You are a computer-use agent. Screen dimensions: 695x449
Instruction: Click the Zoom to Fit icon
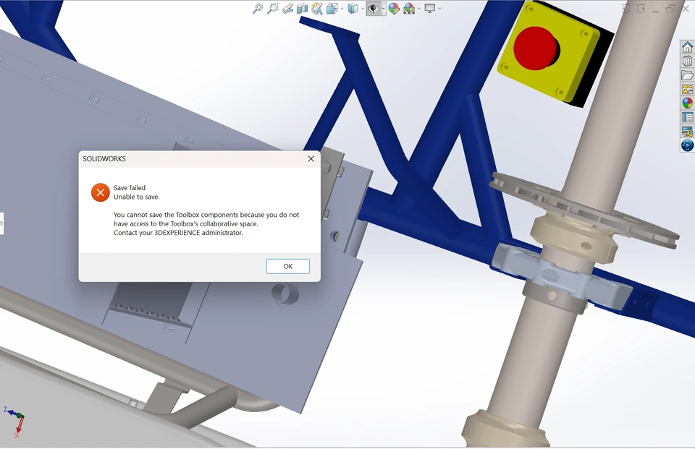[x=258, y=9]
